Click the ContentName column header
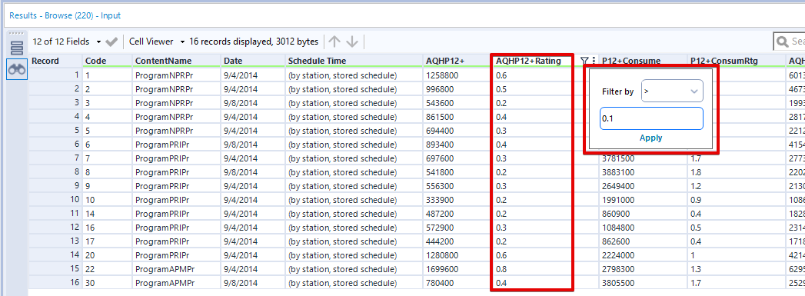Screen dimensions: 805x296 (177, 61)
